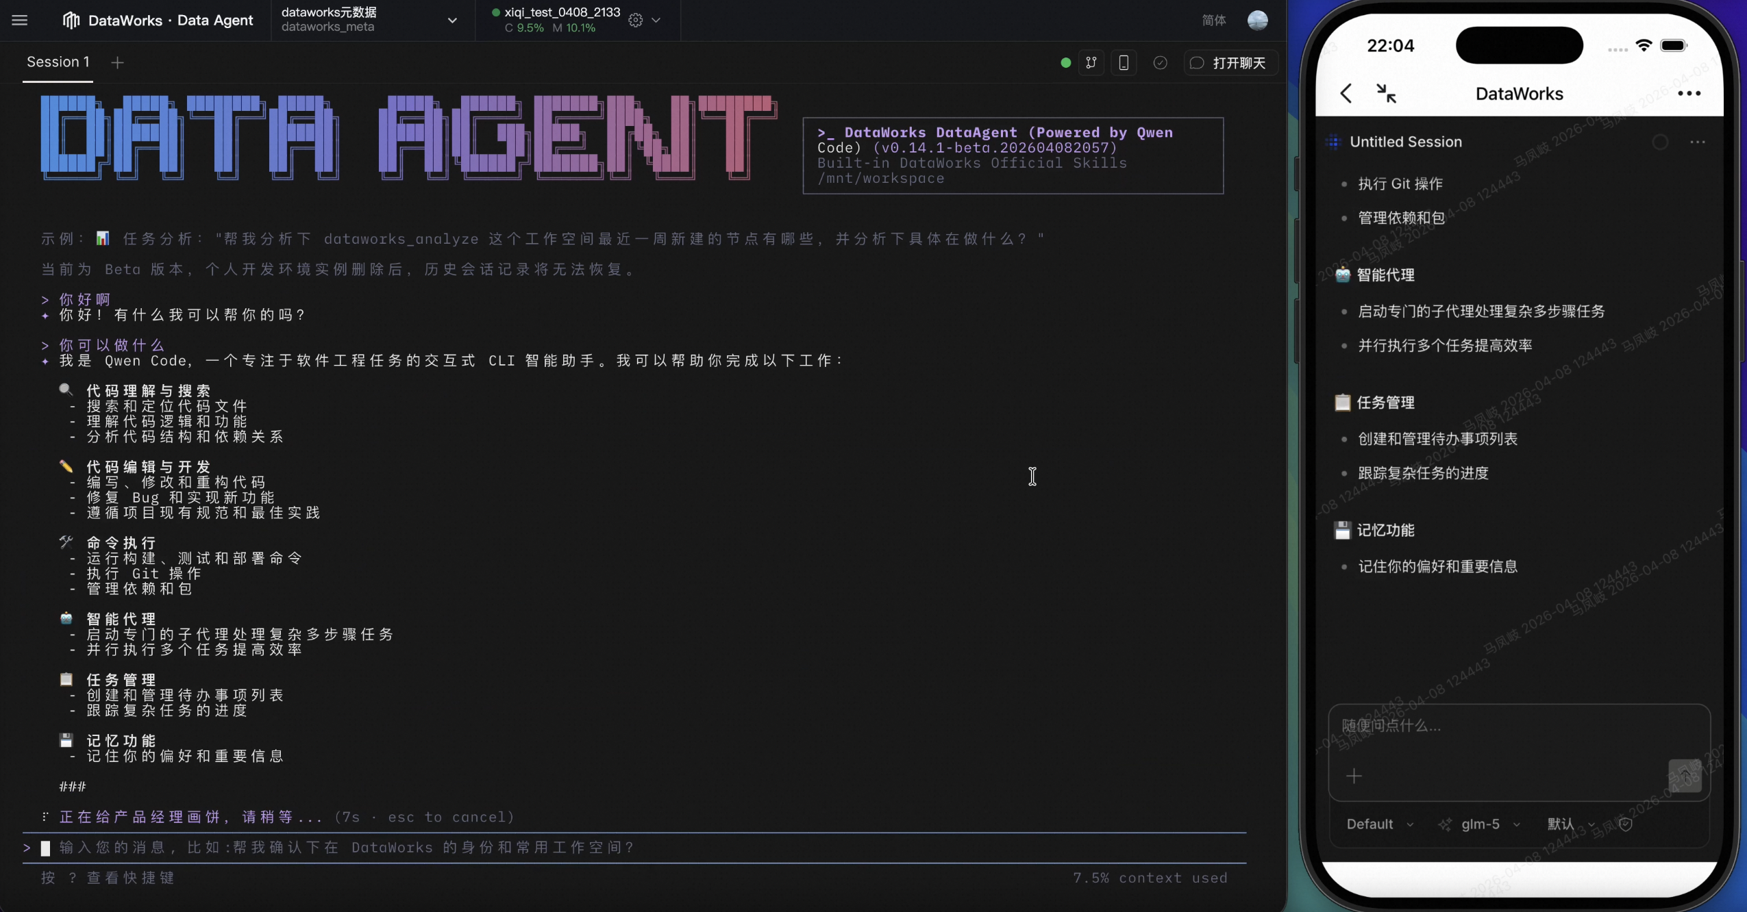Click 执行 Git 操作 item on phone

tap(1400, 183)
